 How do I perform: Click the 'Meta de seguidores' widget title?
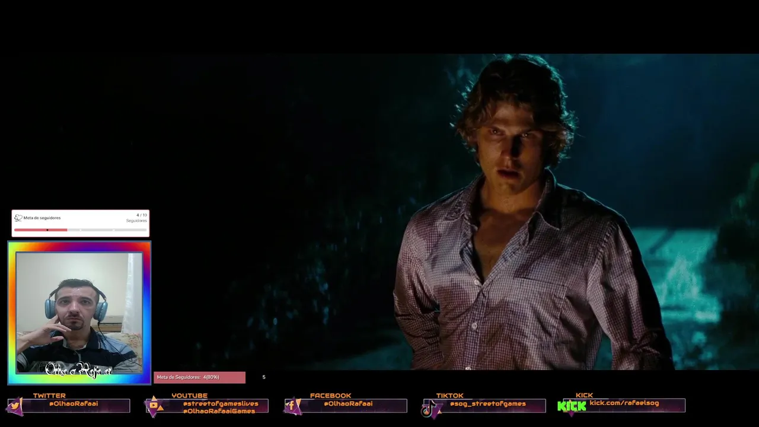pyautogui.click(x=42, y=218)
